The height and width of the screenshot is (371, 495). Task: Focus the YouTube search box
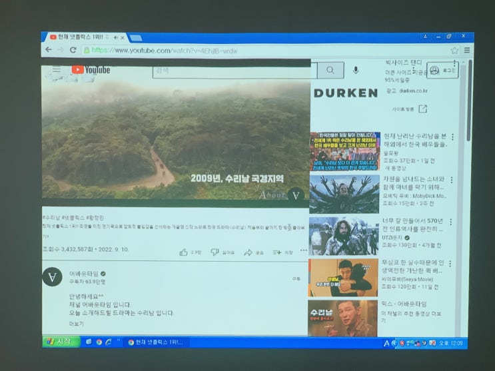(235, 71)
